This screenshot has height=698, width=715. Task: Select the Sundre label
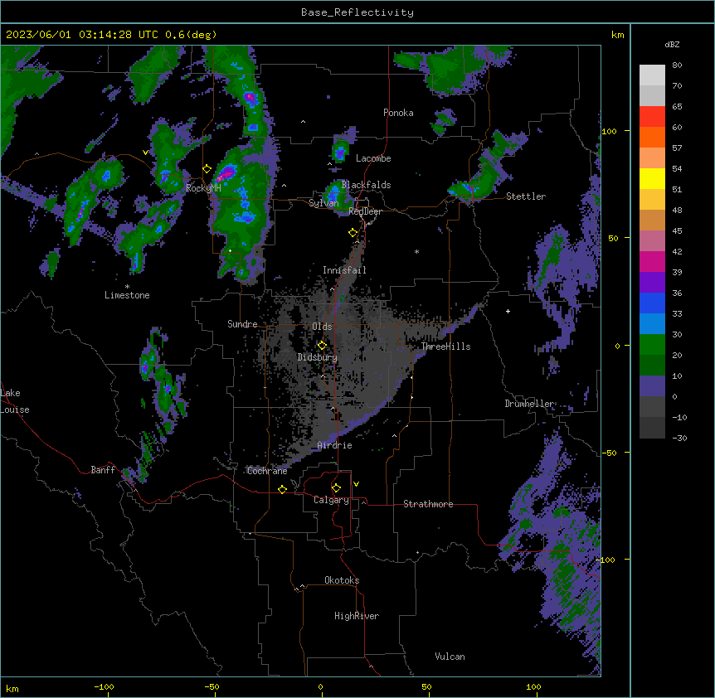[x=242, y=324]
